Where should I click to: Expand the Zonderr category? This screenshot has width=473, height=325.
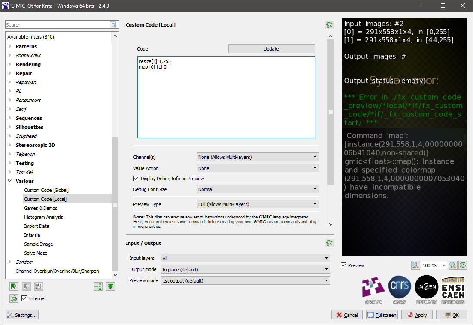pos(9,262)
